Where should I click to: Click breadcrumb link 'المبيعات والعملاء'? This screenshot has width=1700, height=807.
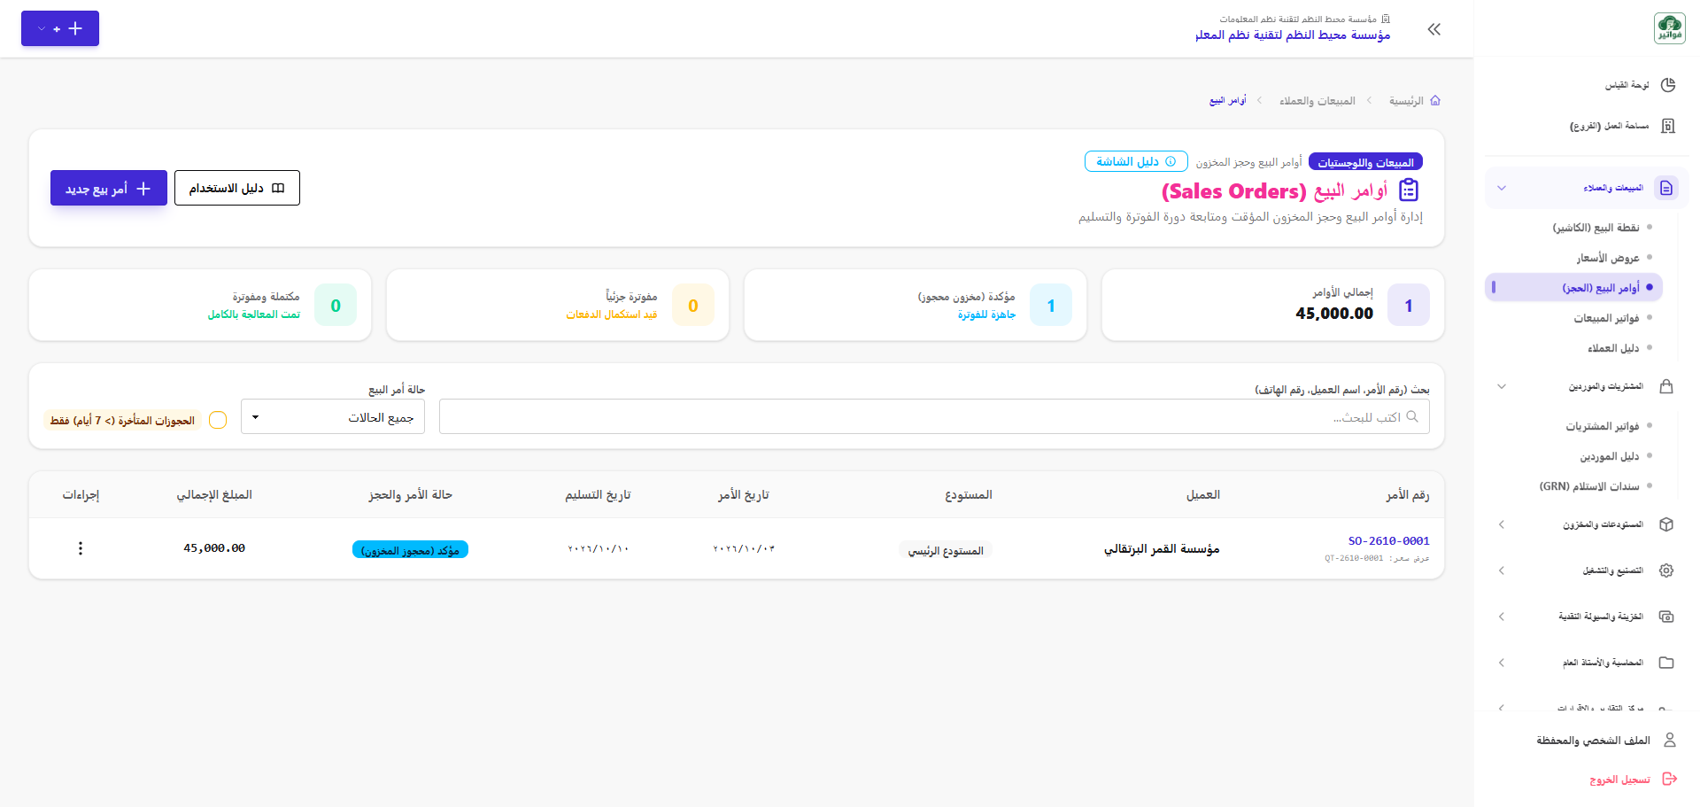point(1317,101)
